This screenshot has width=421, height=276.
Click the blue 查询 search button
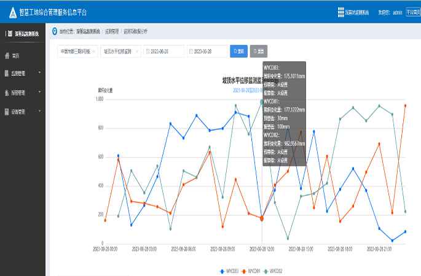tap(238, 51)
